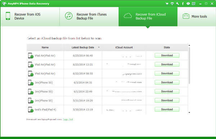This screenshot has width=216, height=139.
Task: Click device icon in the test's iPad row
Action: 31,110
